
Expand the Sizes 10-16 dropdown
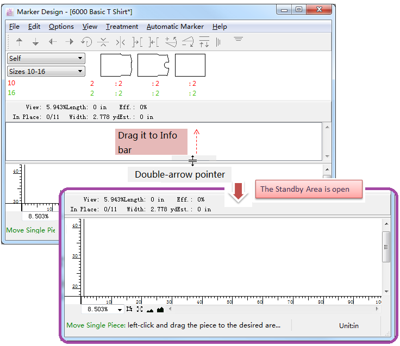click(x=46, y=71)
